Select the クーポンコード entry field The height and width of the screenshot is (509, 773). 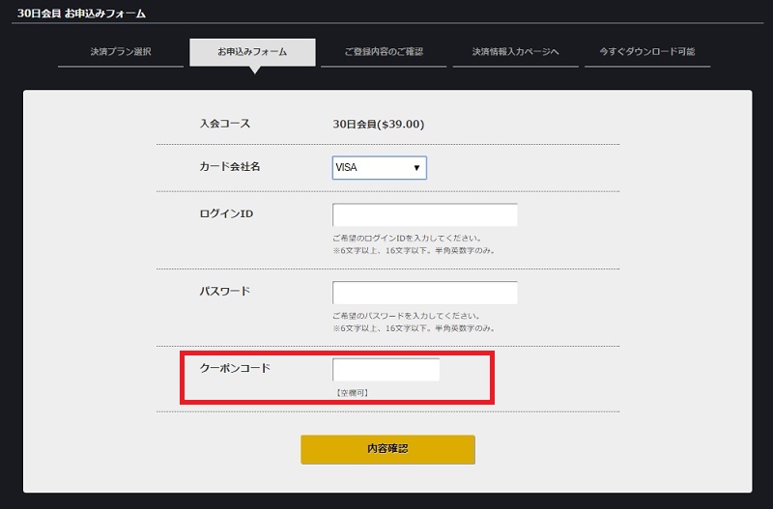pyautogui.click(x=386, y=370)
